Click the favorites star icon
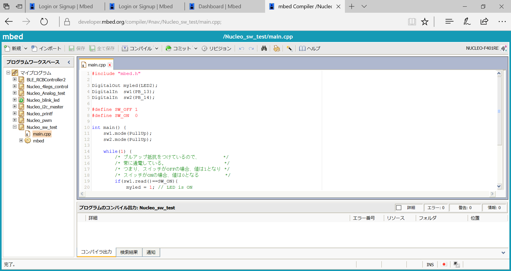 pos(425,22)
